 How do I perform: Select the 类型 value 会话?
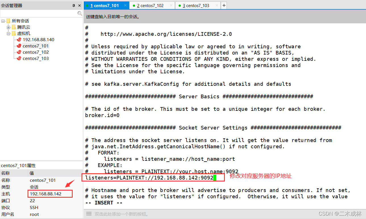pos(34,187)
